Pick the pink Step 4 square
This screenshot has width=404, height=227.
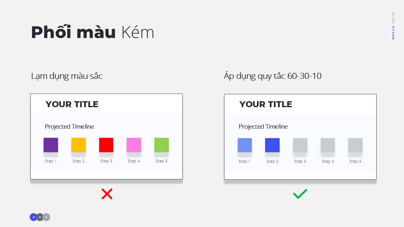(134, 145)
